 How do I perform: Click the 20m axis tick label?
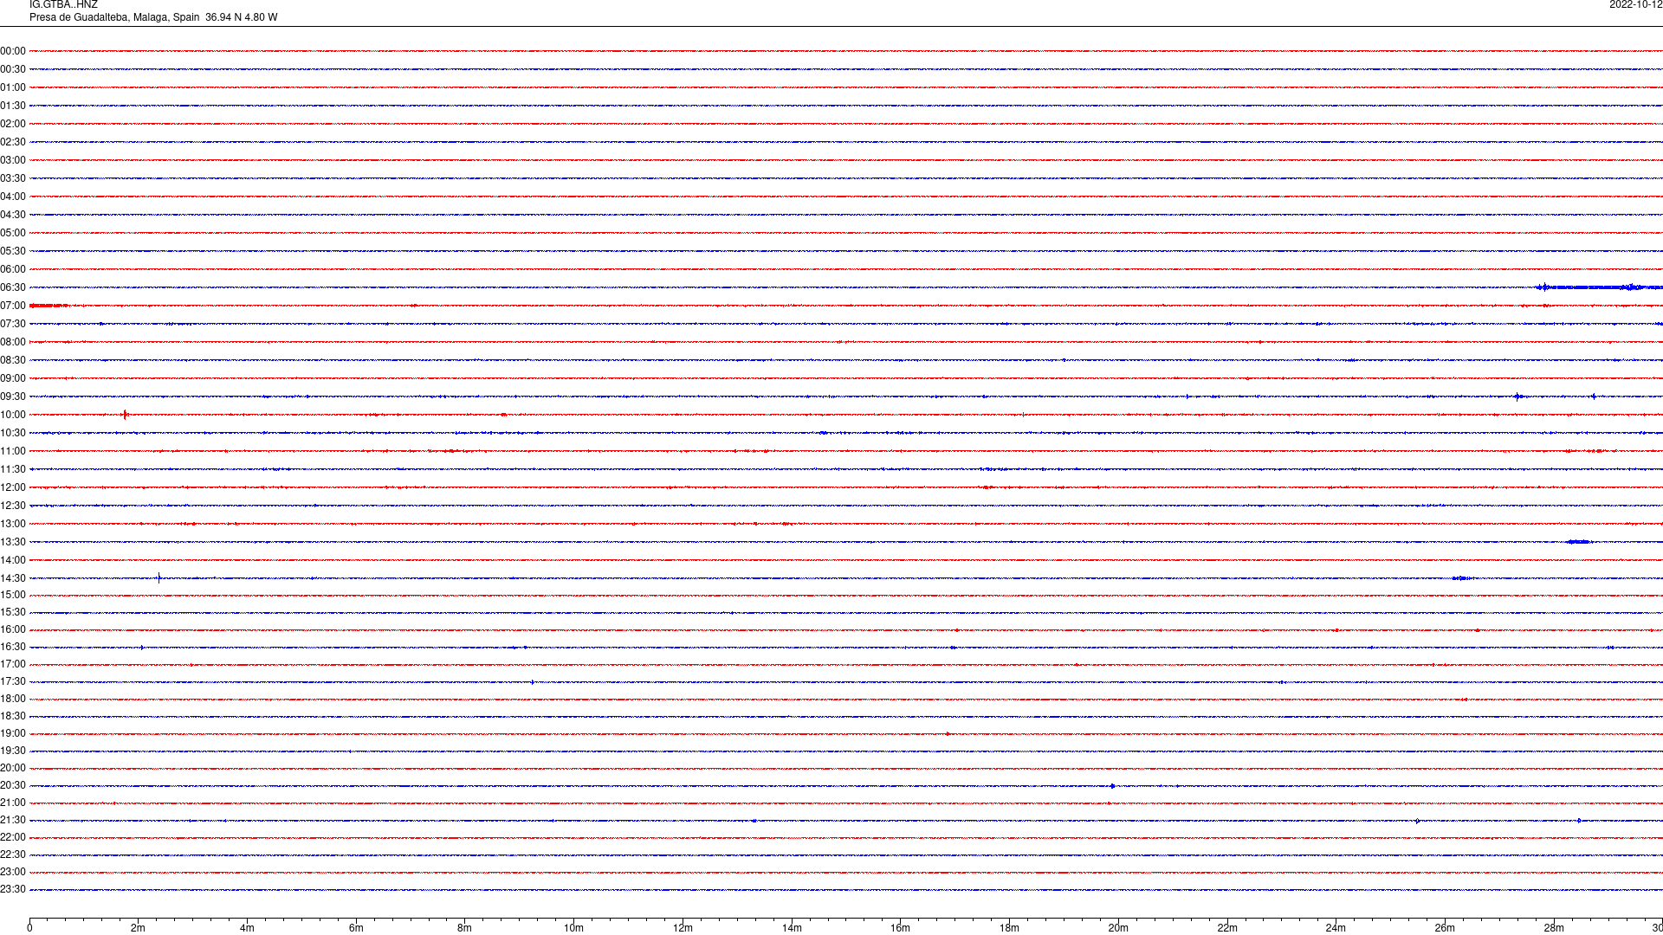(x=1118, y=928)
